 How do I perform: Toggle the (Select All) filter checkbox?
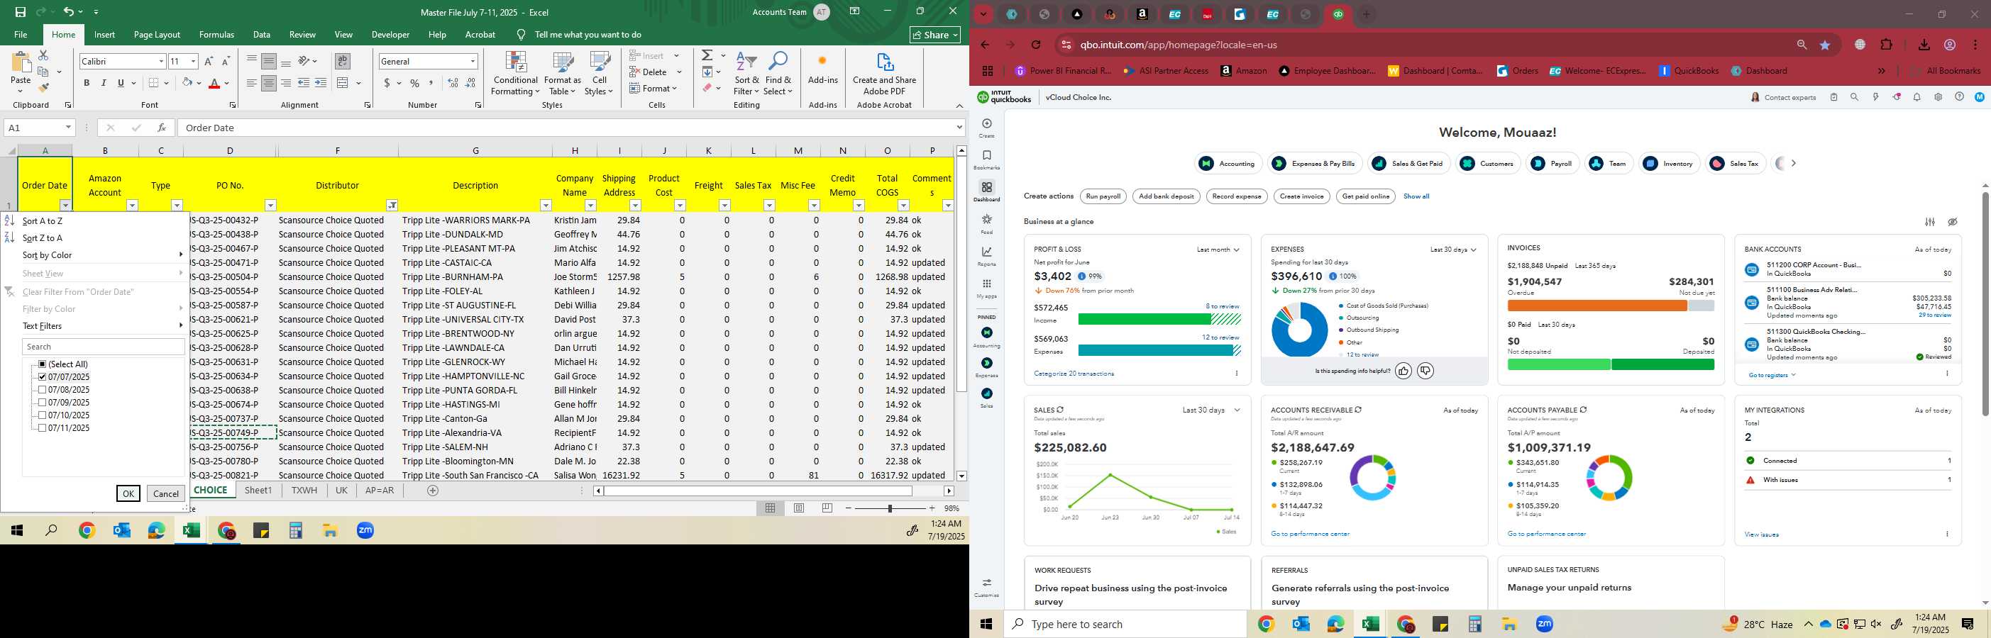click(x=43, y=364)
